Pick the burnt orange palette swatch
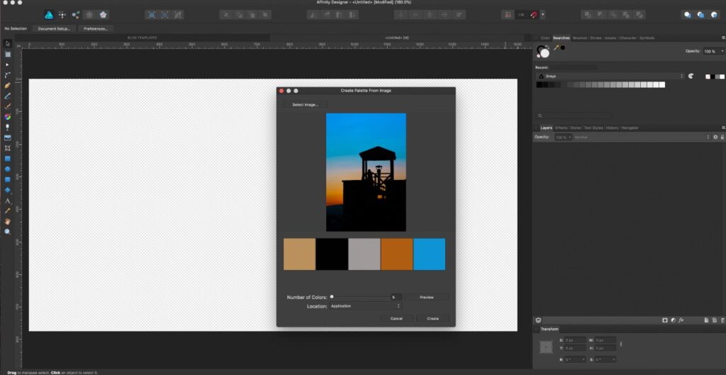726x375 pixels. (397, 254)
